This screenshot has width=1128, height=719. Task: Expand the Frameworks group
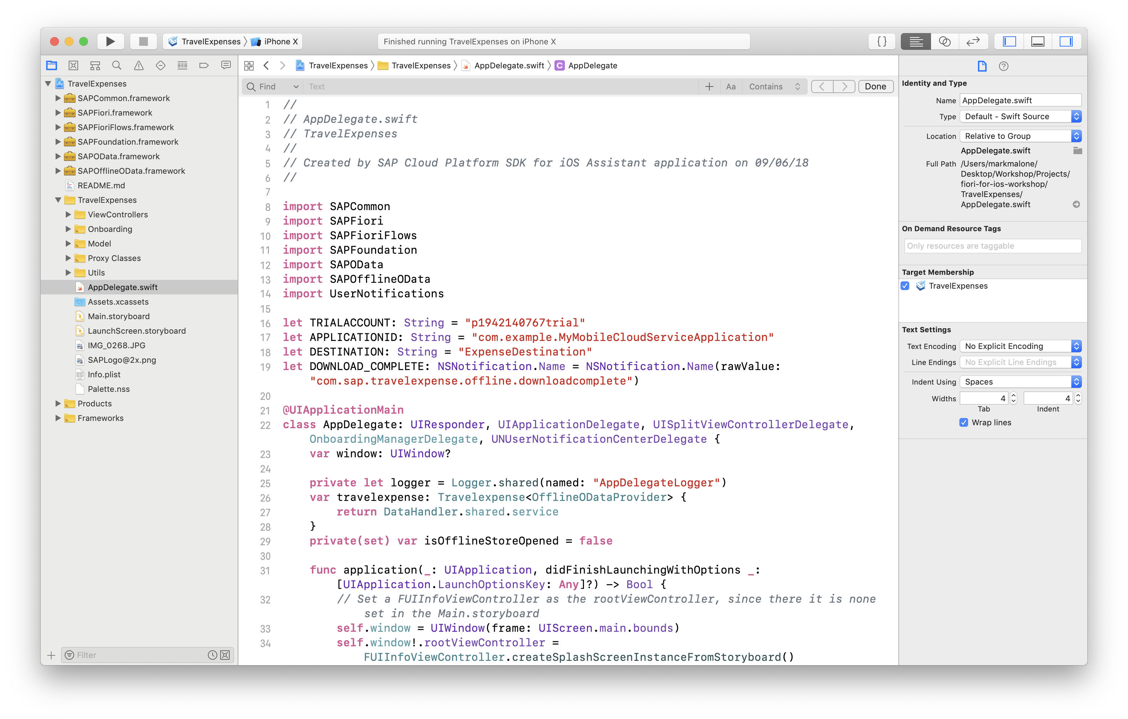coord(58,418)
